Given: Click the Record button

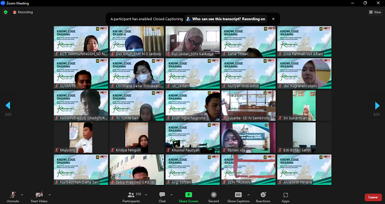Looking at the screenshot, I should coord(214,197).
